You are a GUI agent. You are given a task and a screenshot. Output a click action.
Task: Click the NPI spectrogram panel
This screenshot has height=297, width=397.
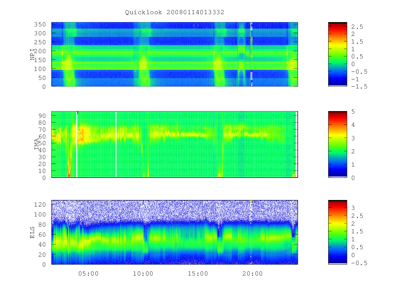(x=175, y=54)
